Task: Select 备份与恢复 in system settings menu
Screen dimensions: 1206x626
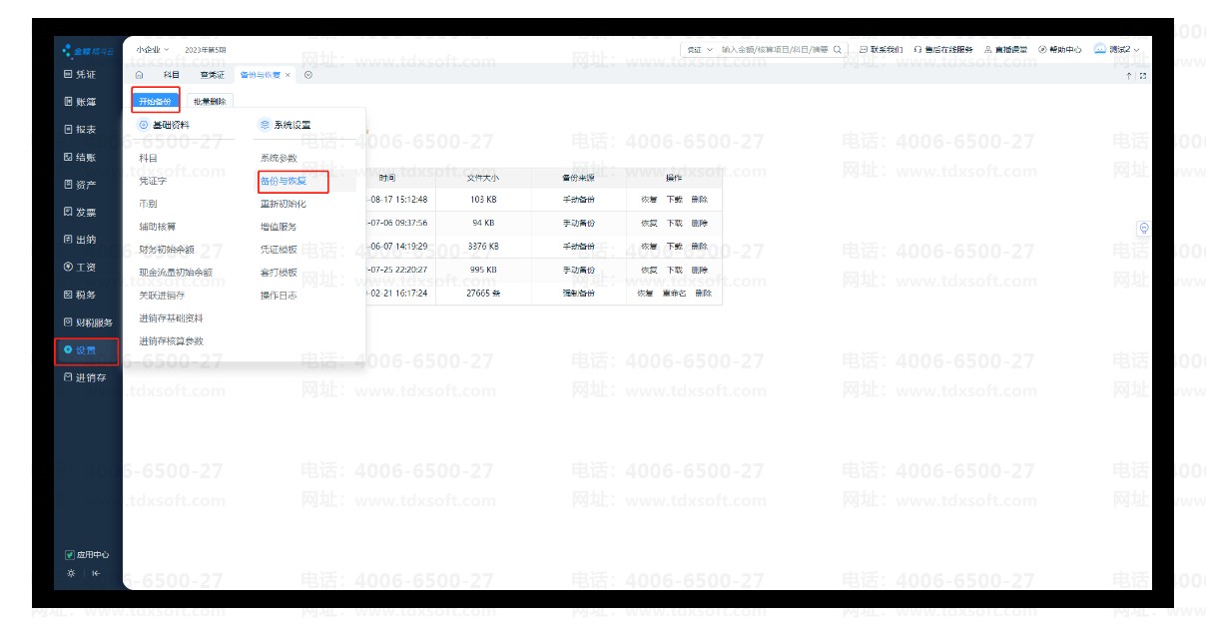Action: [284, 181]
